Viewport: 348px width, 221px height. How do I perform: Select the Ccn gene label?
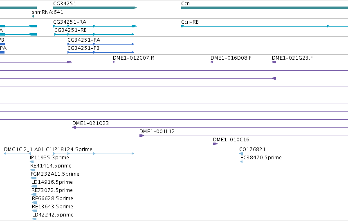point(185,4)
